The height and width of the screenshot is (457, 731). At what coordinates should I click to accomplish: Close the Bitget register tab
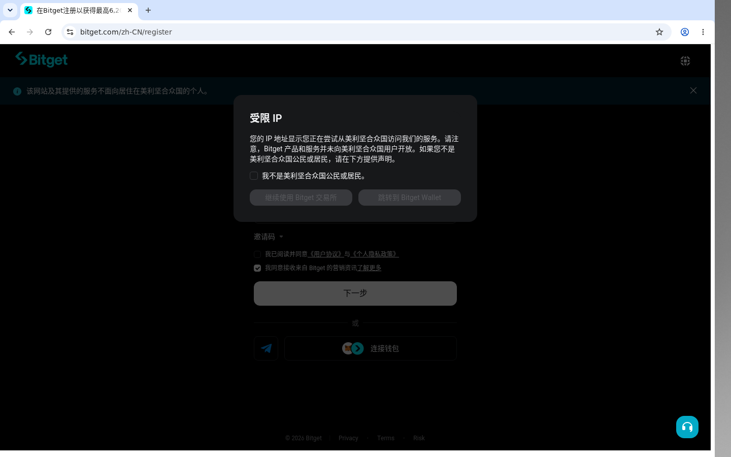point(130,10)
